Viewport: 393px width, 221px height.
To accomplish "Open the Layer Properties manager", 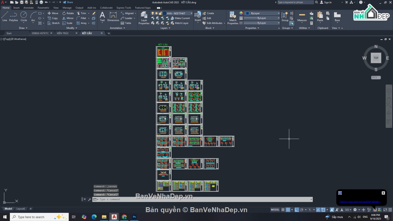I will pos(144,18).
